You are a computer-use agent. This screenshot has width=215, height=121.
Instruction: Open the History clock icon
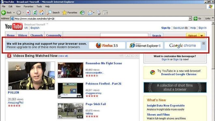click(x=82, y=13)
